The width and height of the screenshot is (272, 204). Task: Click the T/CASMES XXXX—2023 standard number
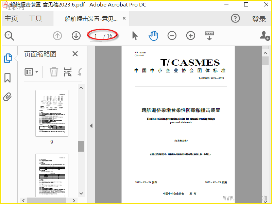click(211, 79)
